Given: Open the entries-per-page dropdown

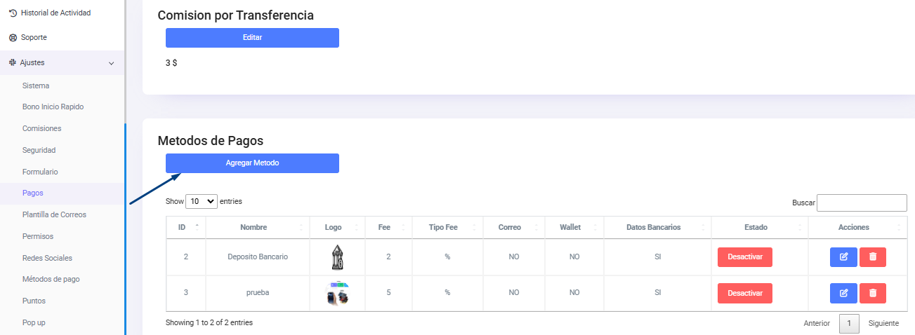Looking at the screenshot, I should pos(202,201).
